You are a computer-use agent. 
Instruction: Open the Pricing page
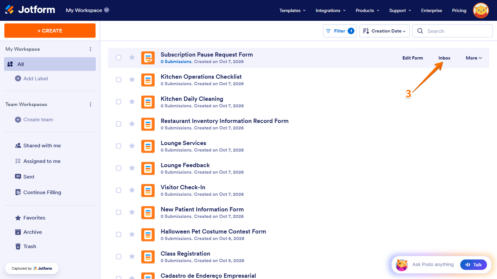(x=459, y=10)
